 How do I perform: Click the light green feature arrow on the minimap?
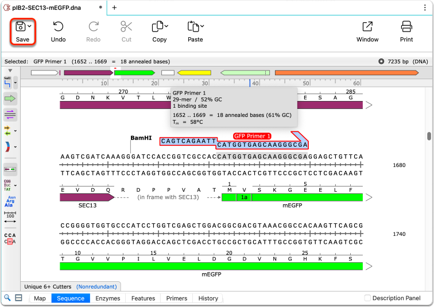pos(245,73)
